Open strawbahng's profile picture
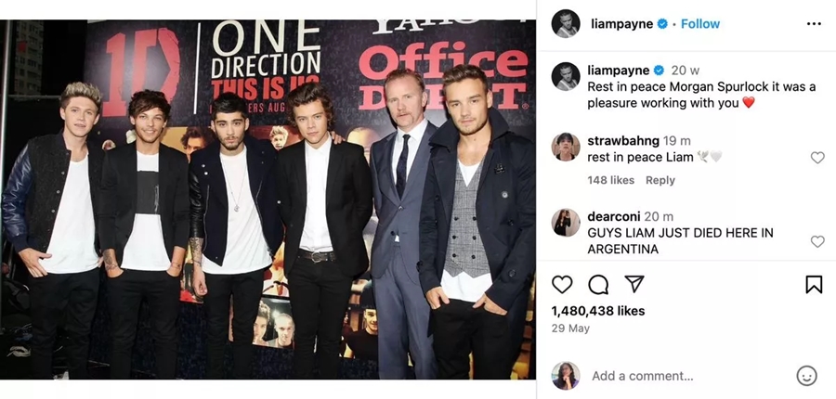The width and height of the screenshot is (836, 399). coord(566,147)
